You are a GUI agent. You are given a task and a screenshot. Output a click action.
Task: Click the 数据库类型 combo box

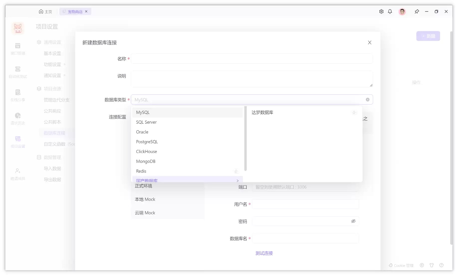tap(252, 99)
